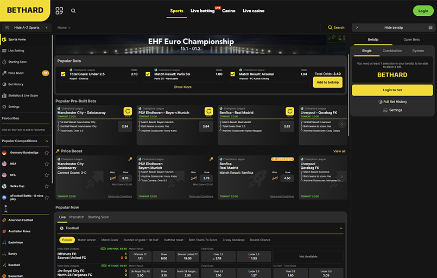Click the magnifier icon next to grid icon
This screenshot has height=278, width=437.
[x=73, y=11]
